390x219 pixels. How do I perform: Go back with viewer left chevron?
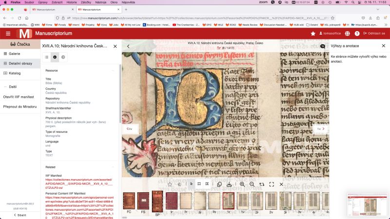128,46
